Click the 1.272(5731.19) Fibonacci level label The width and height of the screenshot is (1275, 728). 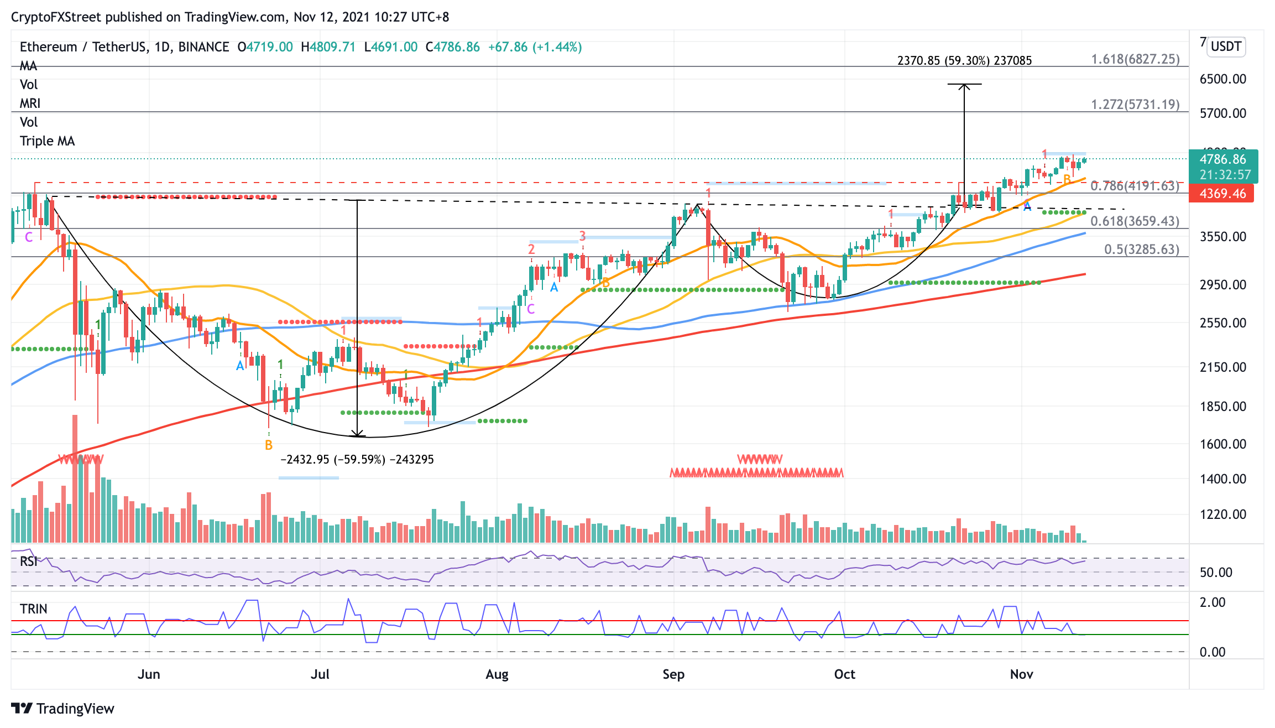coord(1135,105)
